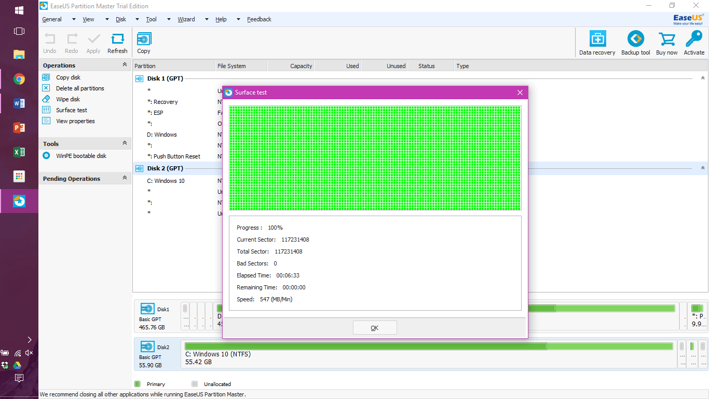Open the dropdown arrow next to General
Screen dimensions: 709x399
click(x=74, y=20)
